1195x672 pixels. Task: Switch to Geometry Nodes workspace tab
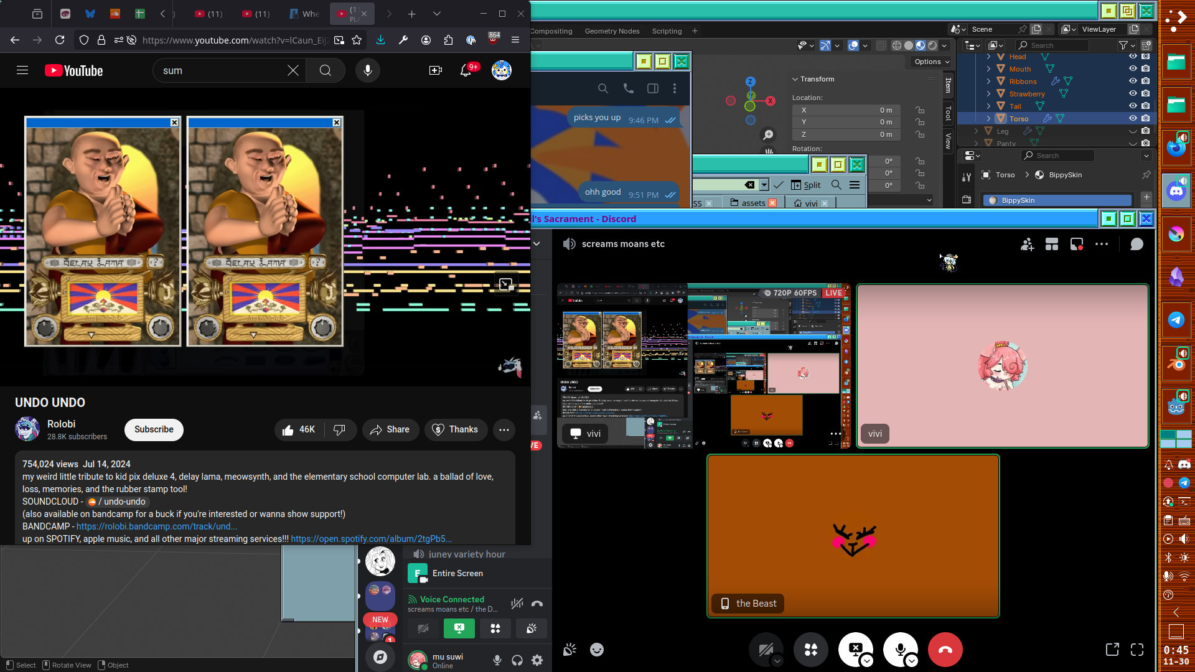(x=612, y=31)
